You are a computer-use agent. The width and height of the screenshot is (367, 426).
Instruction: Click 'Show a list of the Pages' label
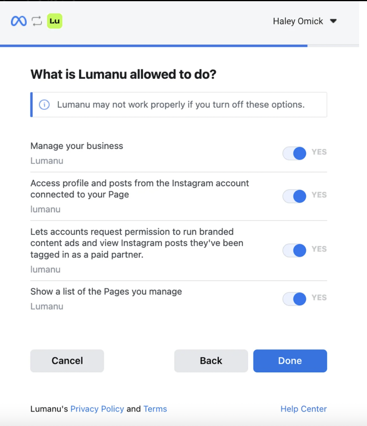(x=106, y=292)
